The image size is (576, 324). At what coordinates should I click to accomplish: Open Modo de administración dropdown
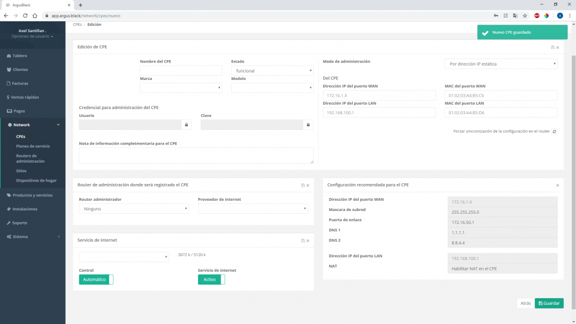tap(501, 64)
